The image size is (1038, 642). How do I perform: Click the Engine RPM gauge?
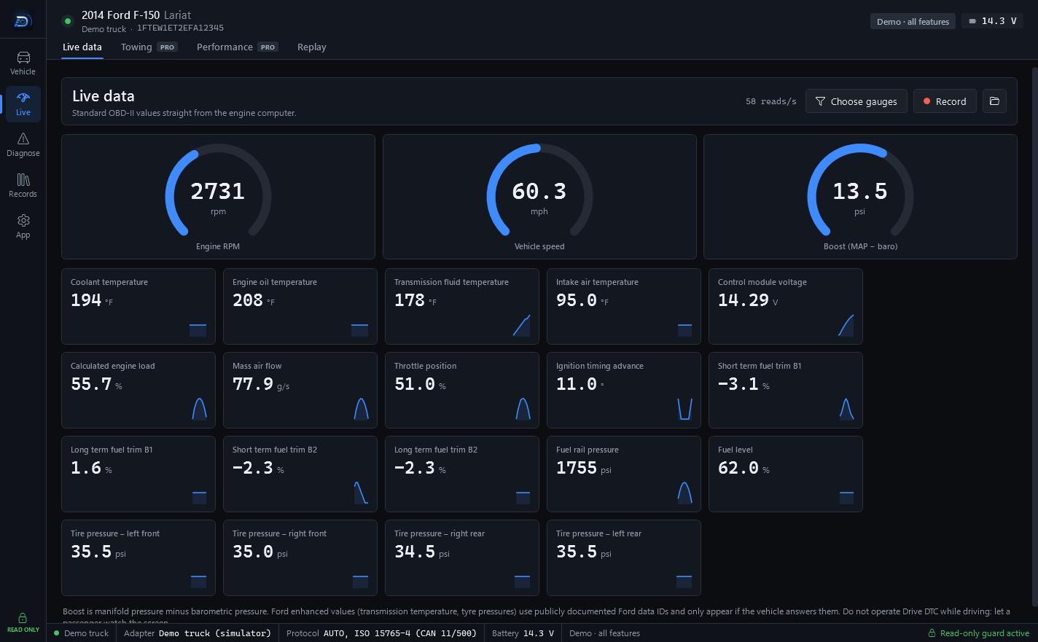point(218,197)
